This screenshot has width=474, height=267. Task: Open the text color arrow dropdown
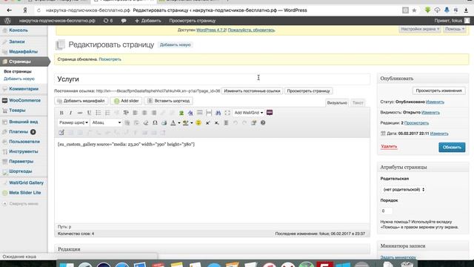click(x=179, y=122)
